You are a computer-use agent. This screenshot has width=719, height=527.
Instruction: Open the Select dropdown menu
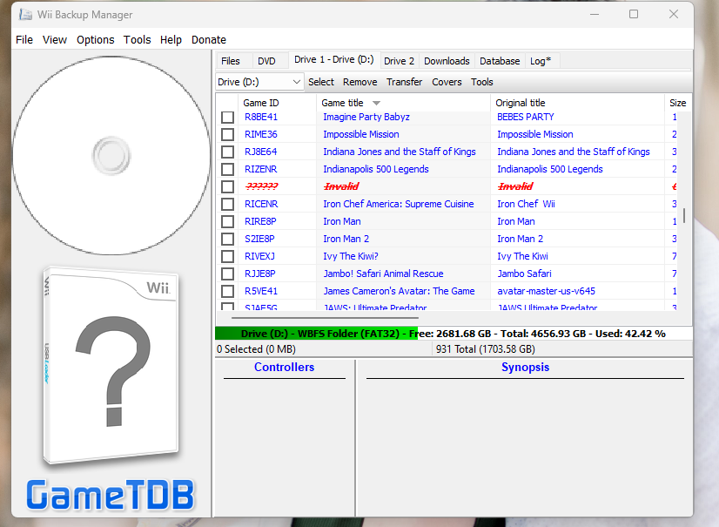point(321,82)
